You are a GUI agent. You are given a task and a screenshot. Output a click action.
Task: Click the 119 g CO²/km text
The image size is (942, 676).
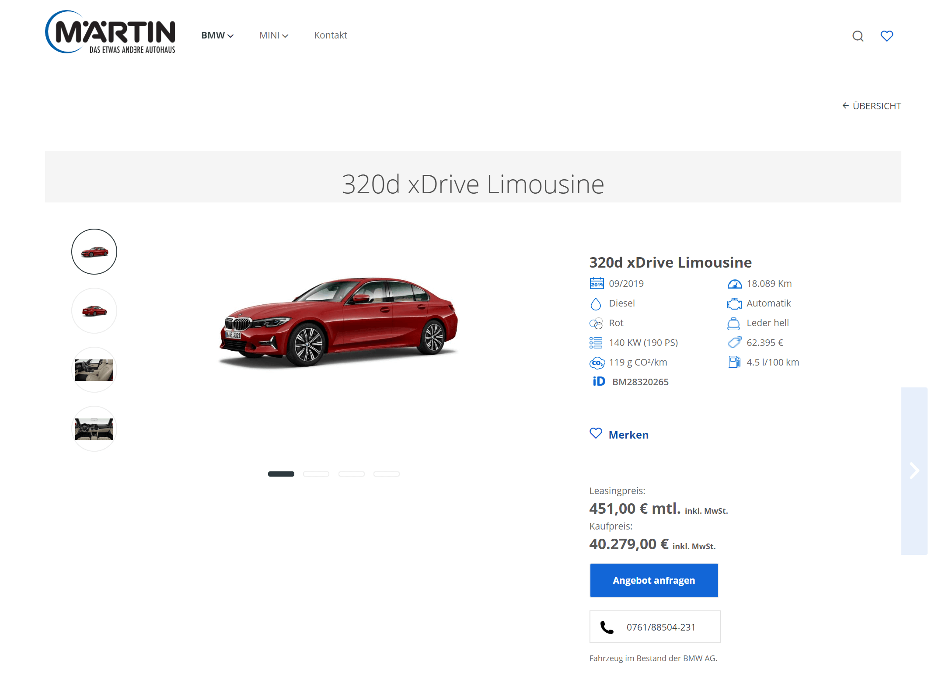pos(638,362)
